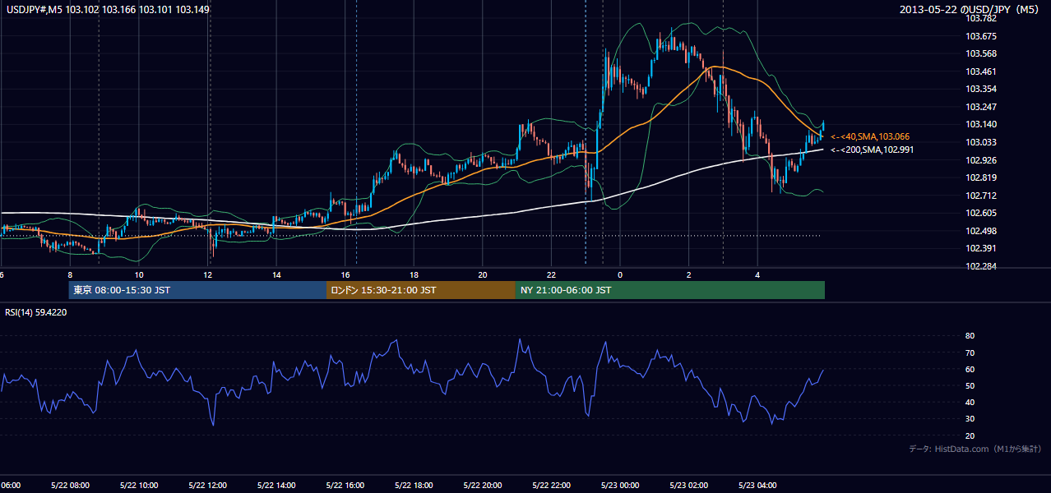Screen dimensions: 1051x493
Task: Click the '2013-05-22 のUSD/JPY (M5)' chart title
Action: [x=970, y=9]
